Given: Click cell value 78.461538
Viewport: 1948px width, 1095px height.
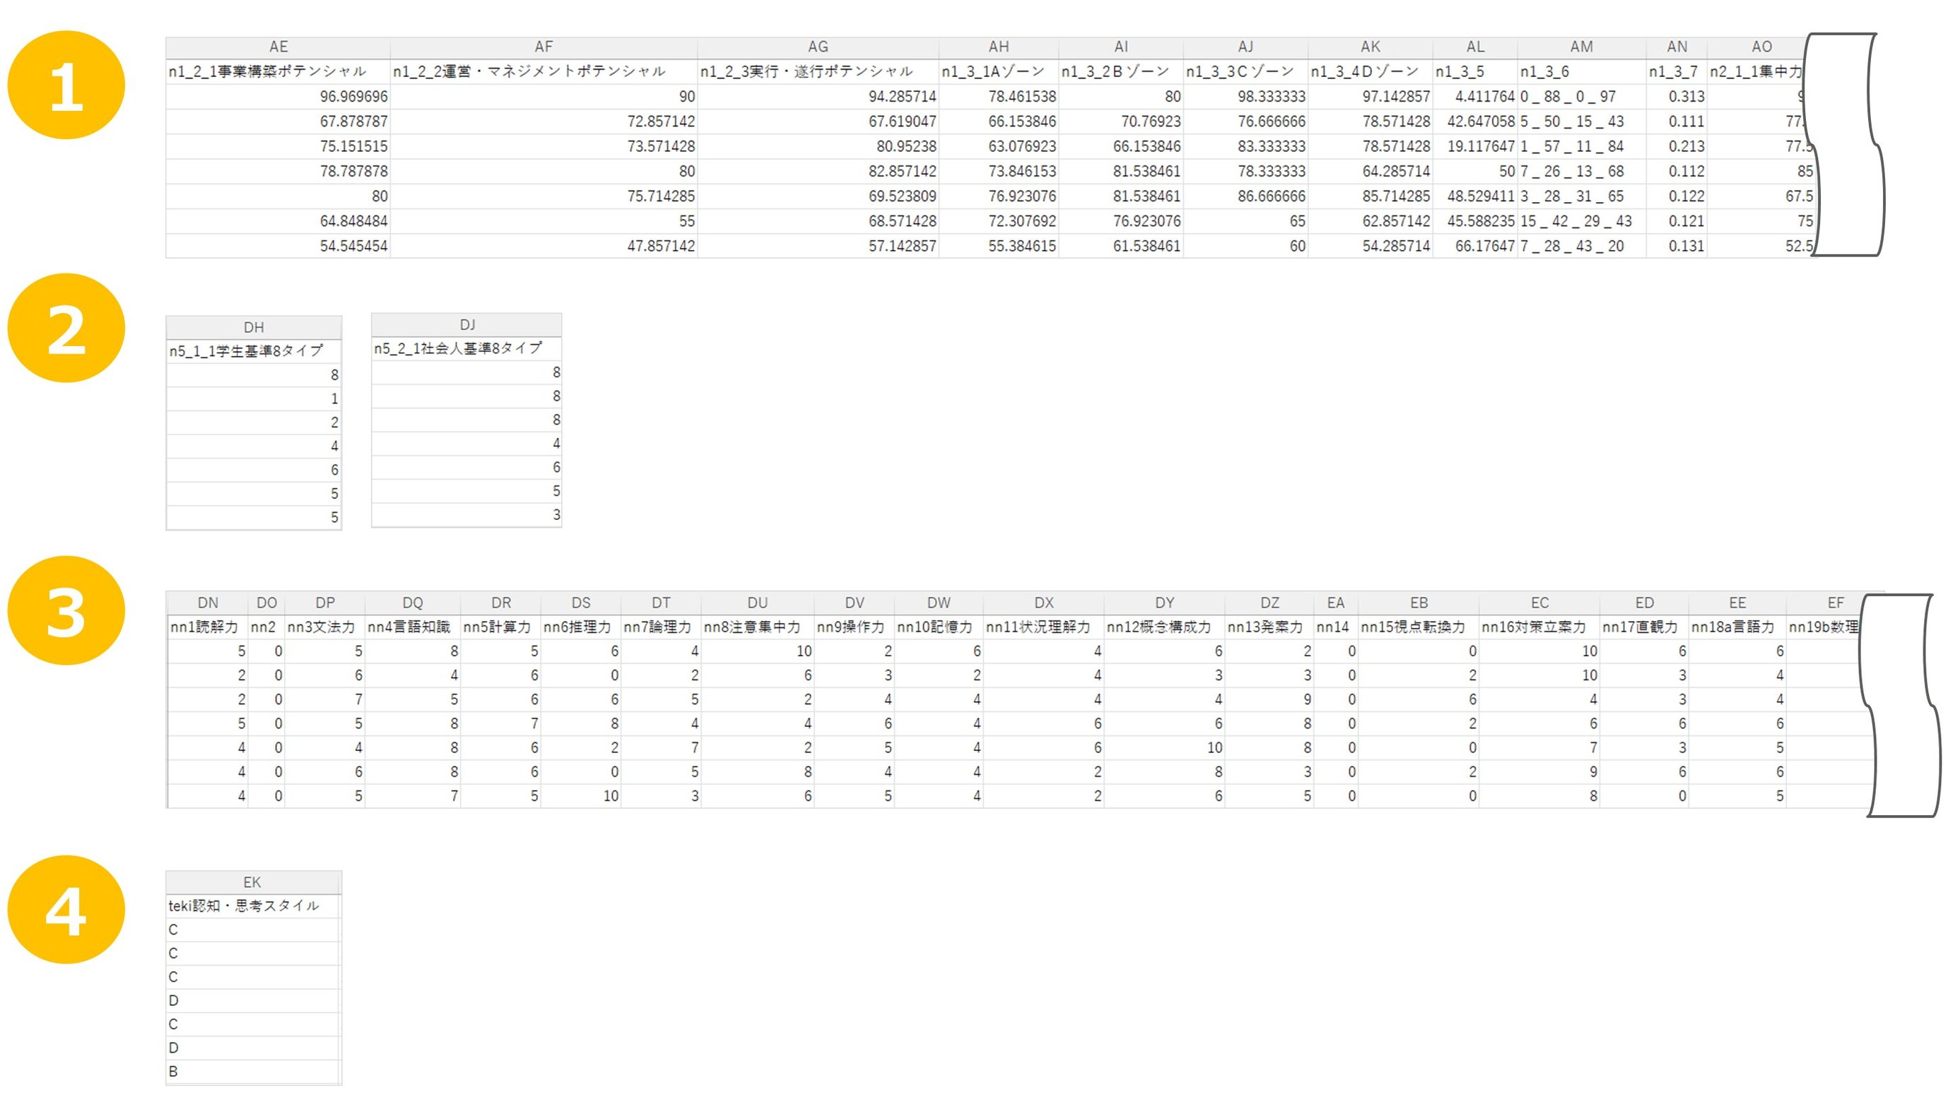Looking at the screenshot, I should [x=999, y=97].
